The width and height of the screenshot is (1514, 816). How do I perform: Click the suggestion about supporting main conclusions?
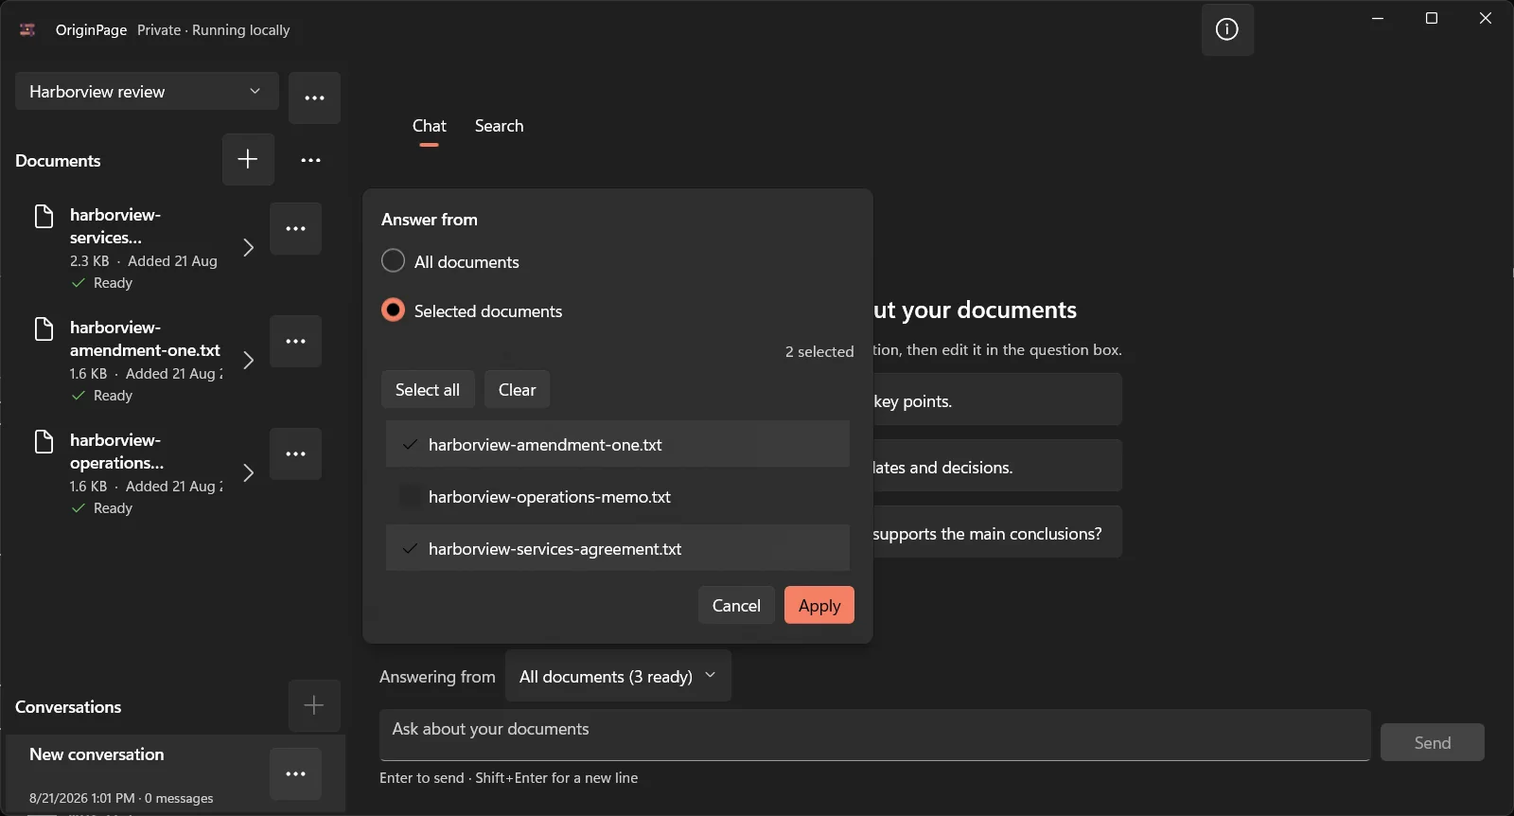click(x=996, y=532)
